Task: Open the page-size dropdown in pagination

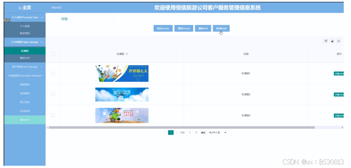Action: point(225,133)
